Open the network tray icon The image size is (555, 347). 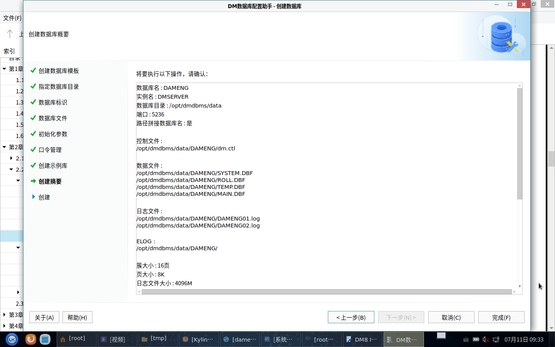(496, 340)
